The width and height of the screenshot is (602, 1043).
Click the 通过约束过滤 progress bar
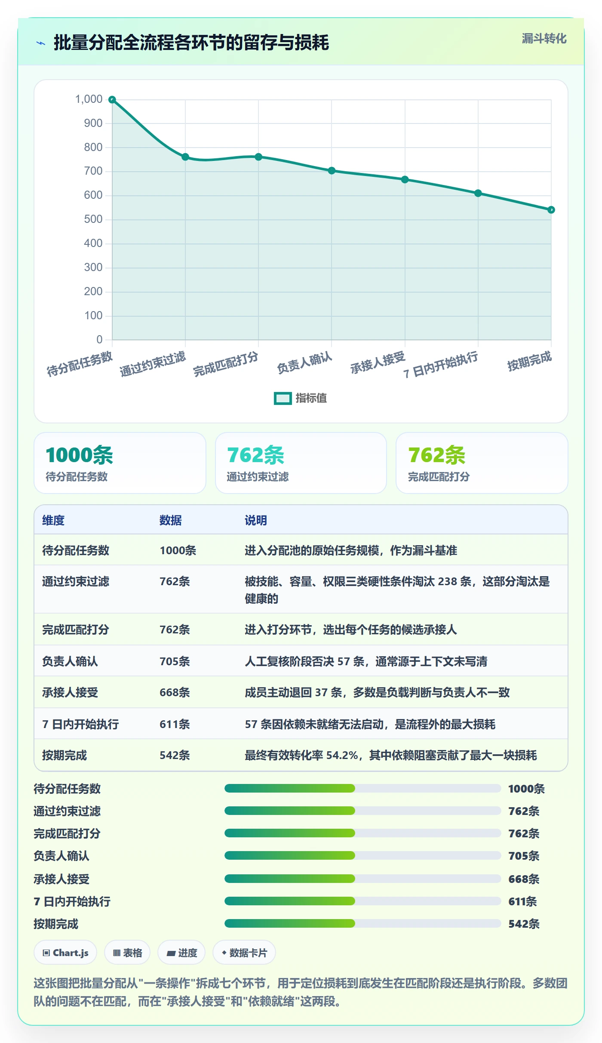point(363,811)
